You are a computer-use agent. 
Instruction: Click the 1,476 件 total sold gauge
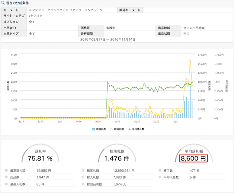coord(117,159)
